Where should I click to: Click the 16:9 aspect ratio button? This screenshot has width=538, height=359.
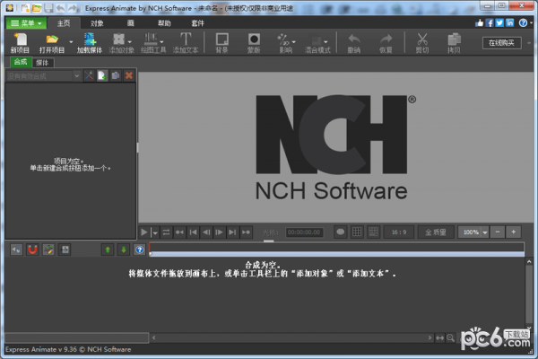(399, 232)
